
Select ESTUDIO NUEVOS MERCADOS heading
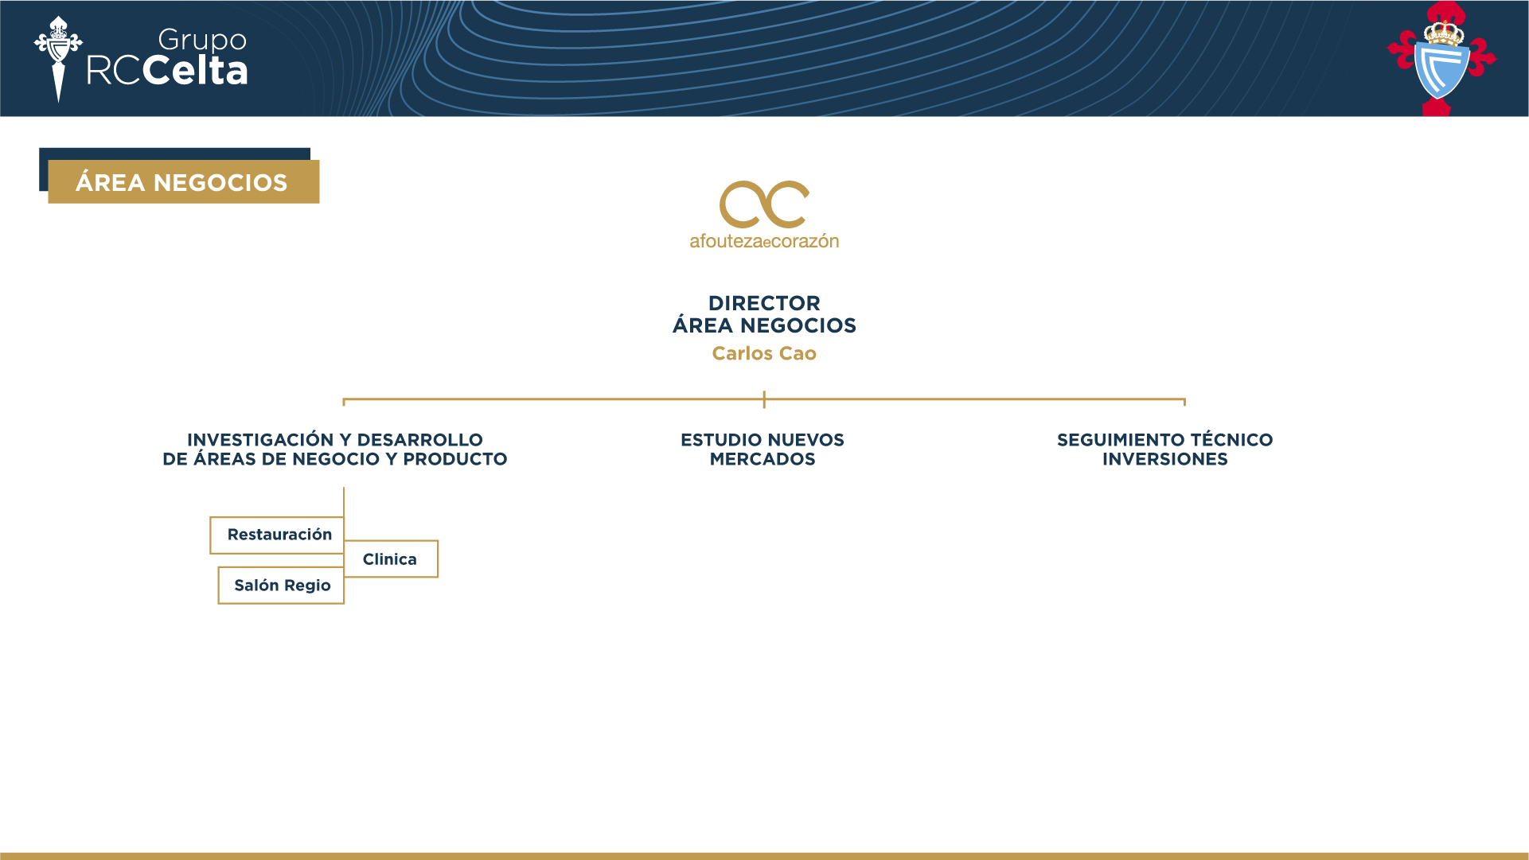(x=763, y=449)
